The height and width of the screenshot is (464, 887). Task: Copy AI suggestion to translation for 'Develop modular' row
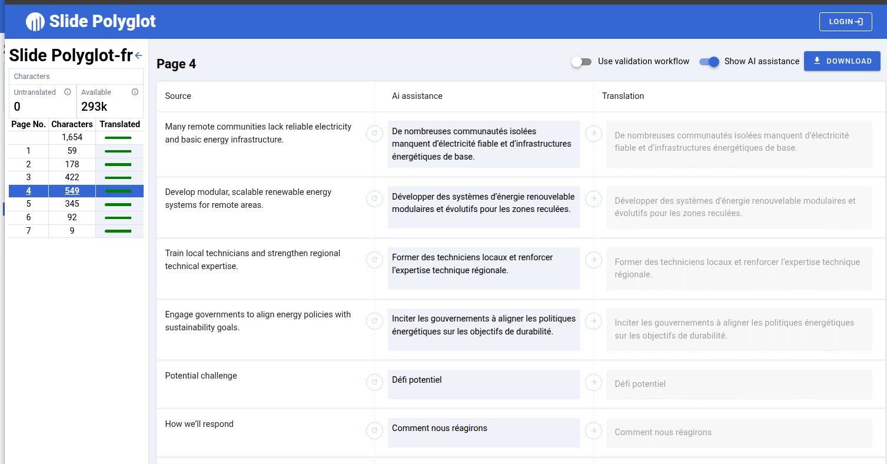(x=593, y=198)
